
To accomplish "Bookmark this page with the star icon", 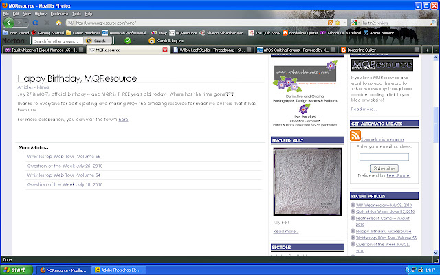I will 338,23.
